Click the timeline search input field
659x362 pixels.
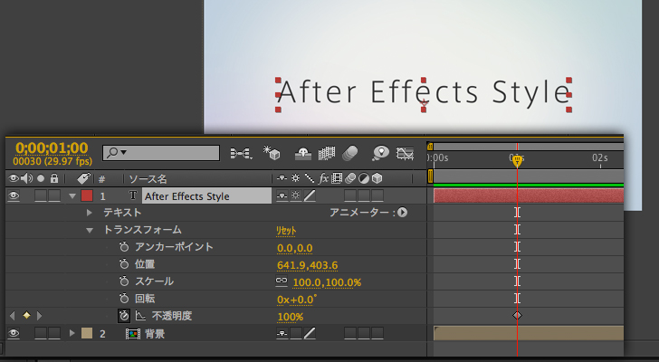(x=161, y=153)
